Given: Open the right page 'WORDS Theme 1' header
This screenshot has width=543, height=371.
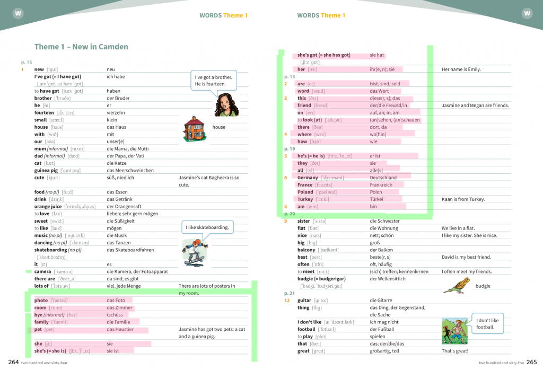Looking at the screenshot, I should [321, 15].
